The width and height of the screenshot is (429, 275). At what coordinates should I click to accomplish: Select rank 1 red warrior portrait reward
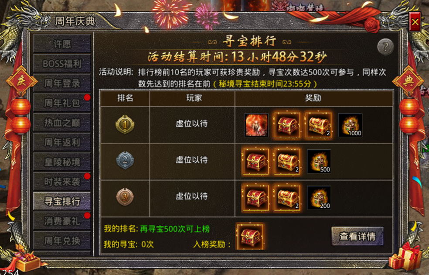[x=256, y=125]
